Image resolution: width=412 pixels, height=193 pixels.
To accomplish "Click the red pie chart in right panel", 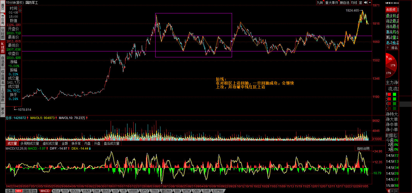I will pyautogui.click(x=391, y=66).
